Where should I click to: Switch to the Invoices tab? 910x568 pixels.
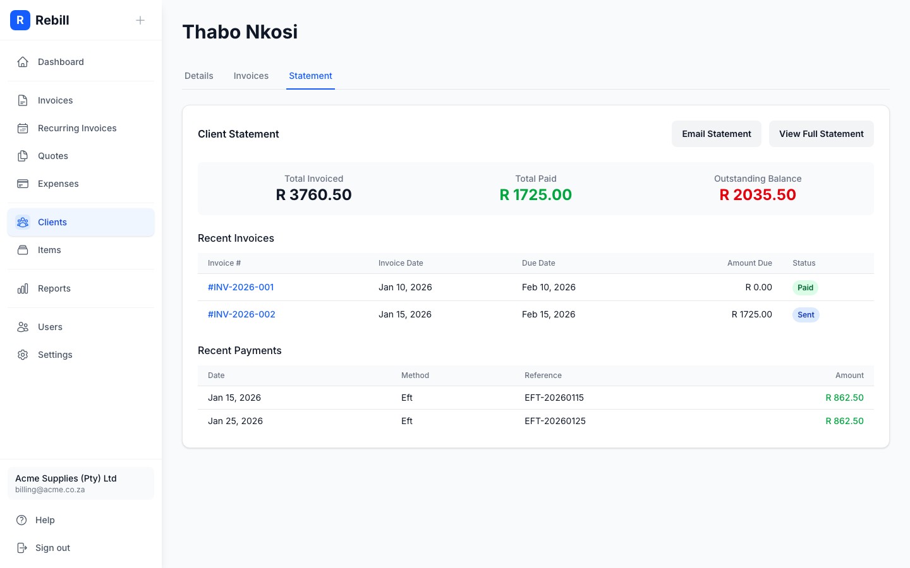pos(251,76)
